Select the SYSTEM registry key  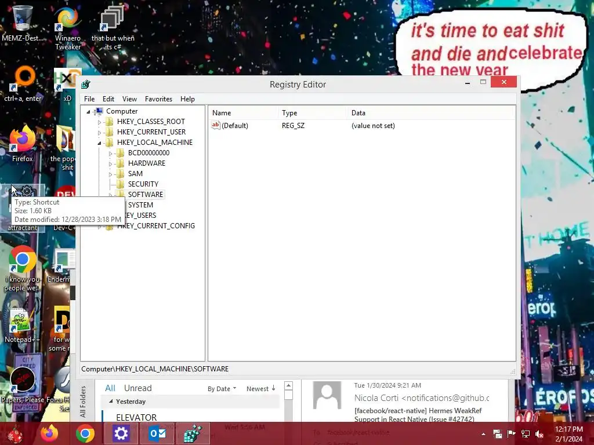pos(140,205)
